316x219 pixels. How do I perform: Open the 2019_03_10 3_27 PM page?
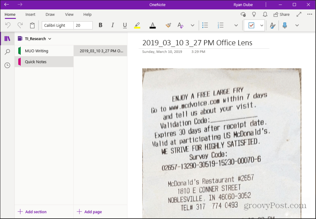click(x=100, y=51)
